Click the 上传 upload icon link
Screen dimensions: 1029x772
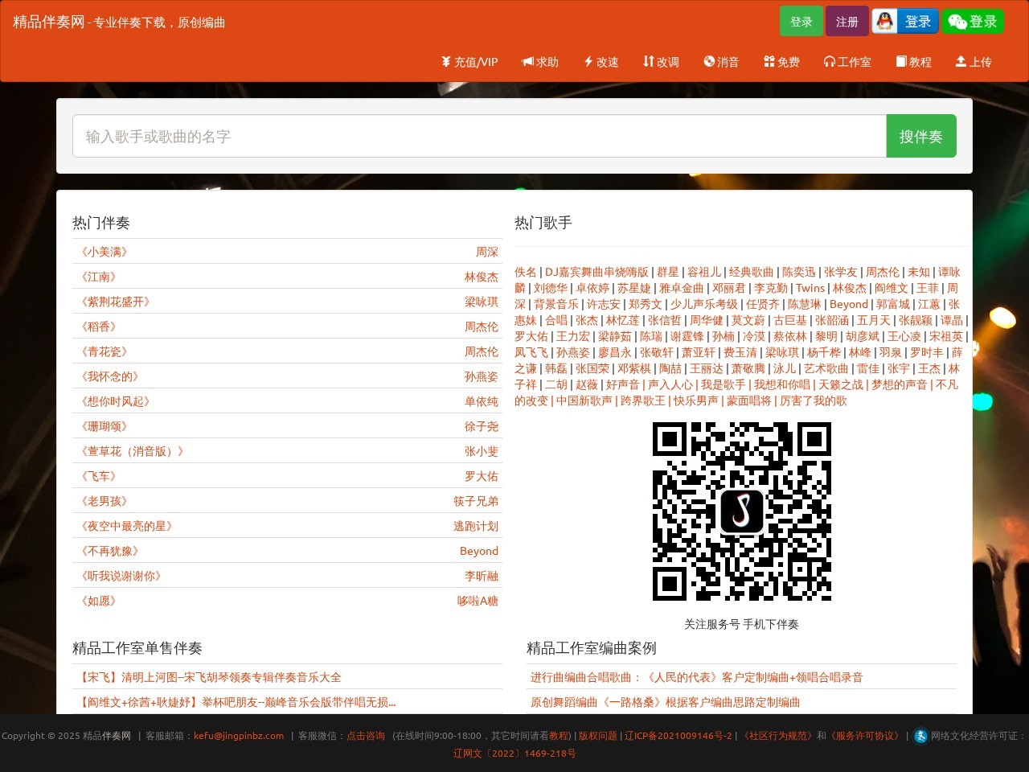973,62
